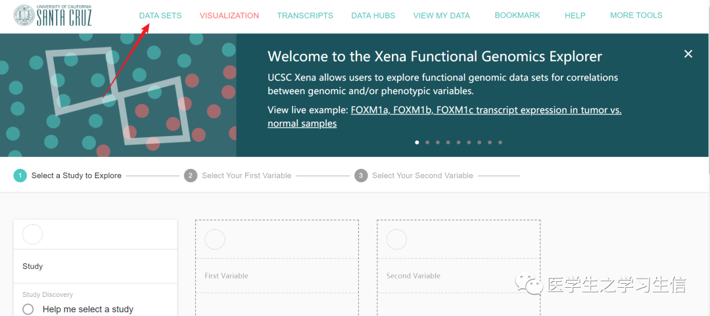
Task: Click the BOOKMARK menu
Action: click(517, 15)
